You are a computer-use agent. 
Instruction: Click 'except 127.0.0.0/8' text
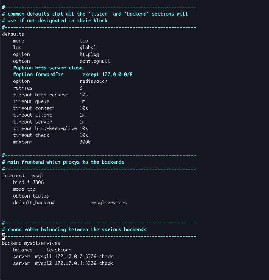[x=107, y=75]
